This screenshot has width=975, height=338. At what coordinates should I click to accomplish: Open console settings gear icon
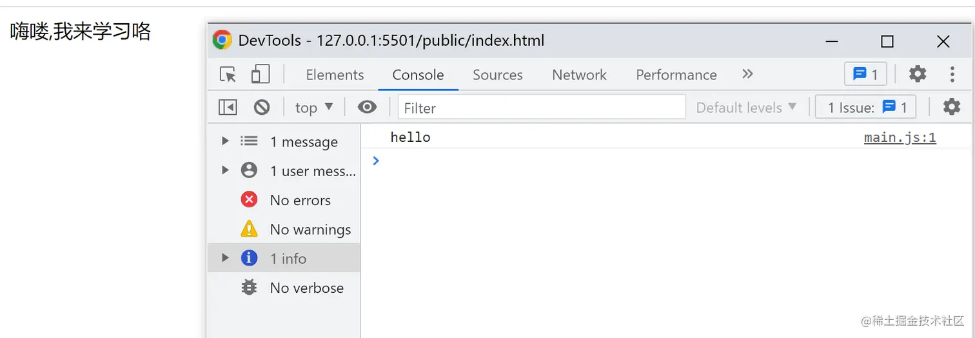pyautogui.click(x=952, y=107)
